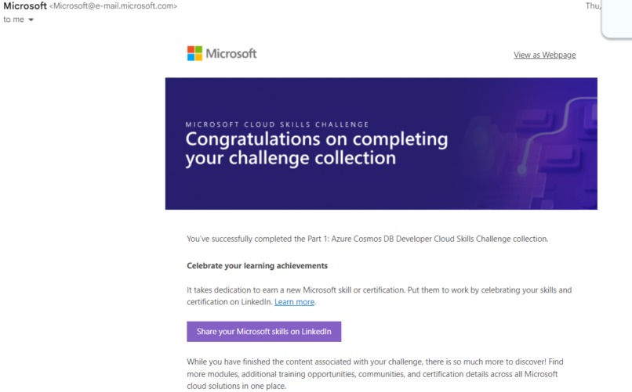Click the sender email address Microsoft@e-mail.microsoft.com
Image resolution: width=632 pixels, height=392 pixels.
113,6
